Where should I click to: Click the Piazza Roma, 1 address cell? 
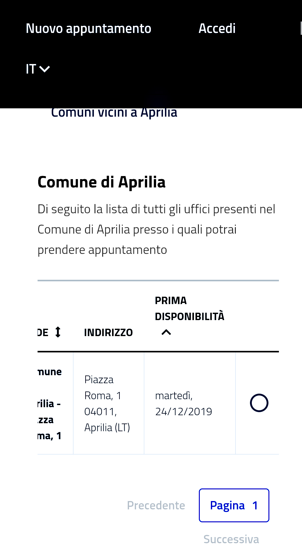pos(103,387)
